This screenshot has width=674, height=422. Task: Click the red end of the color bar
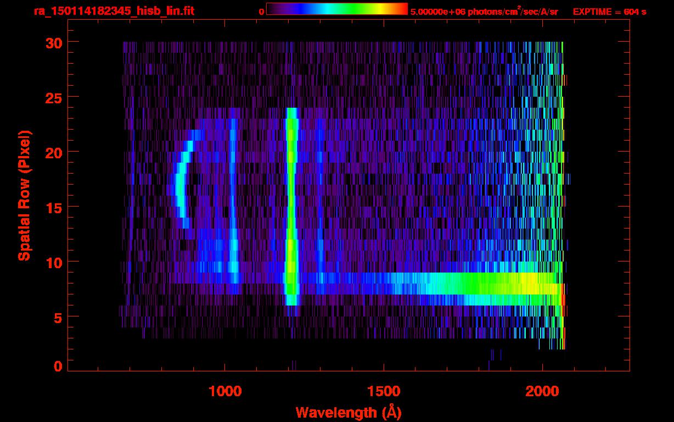coord(401,9)
